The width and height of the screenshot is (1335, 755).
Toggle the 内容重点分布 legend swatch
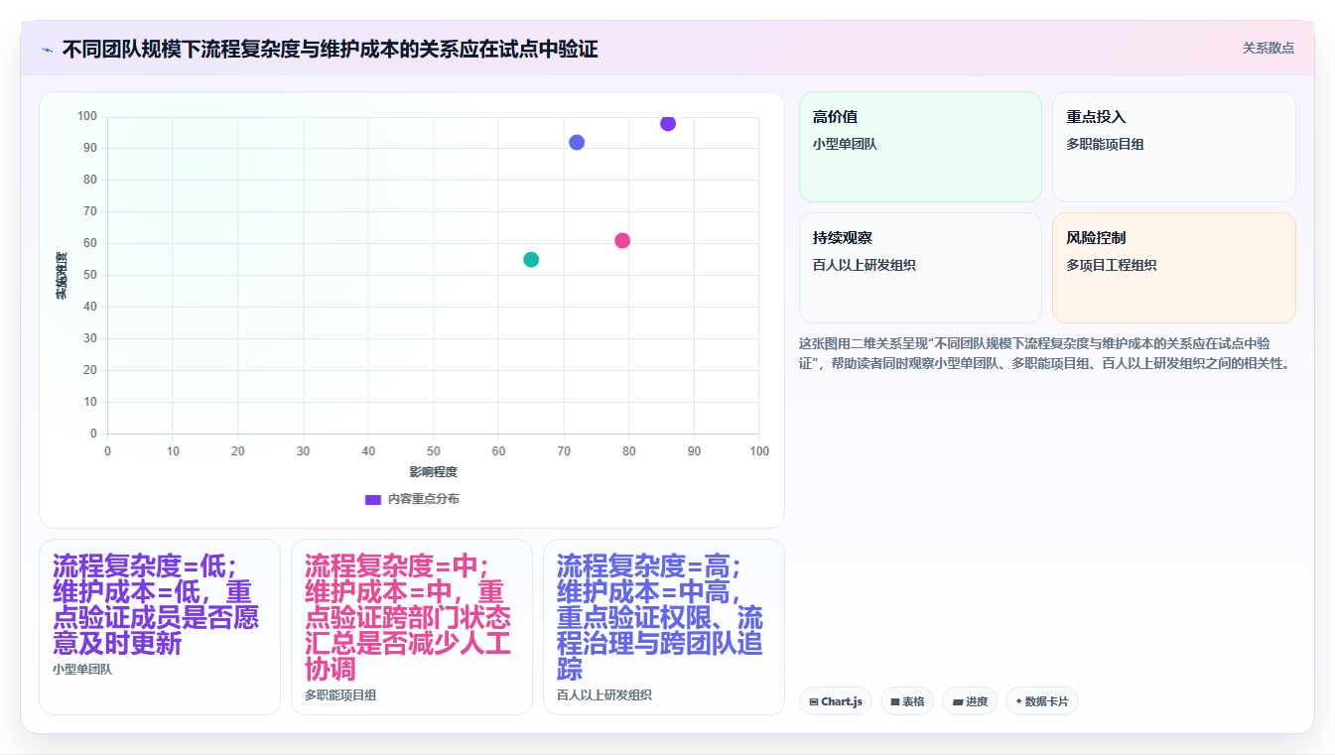point(373,499)
